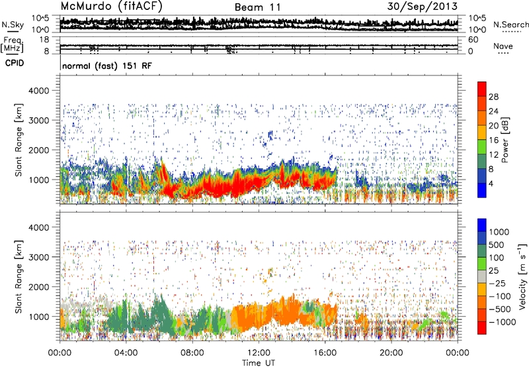Click the 'McMurdo (fitACF)' title text
Viewport: 529px width, 367px height.
click(111, 6)
